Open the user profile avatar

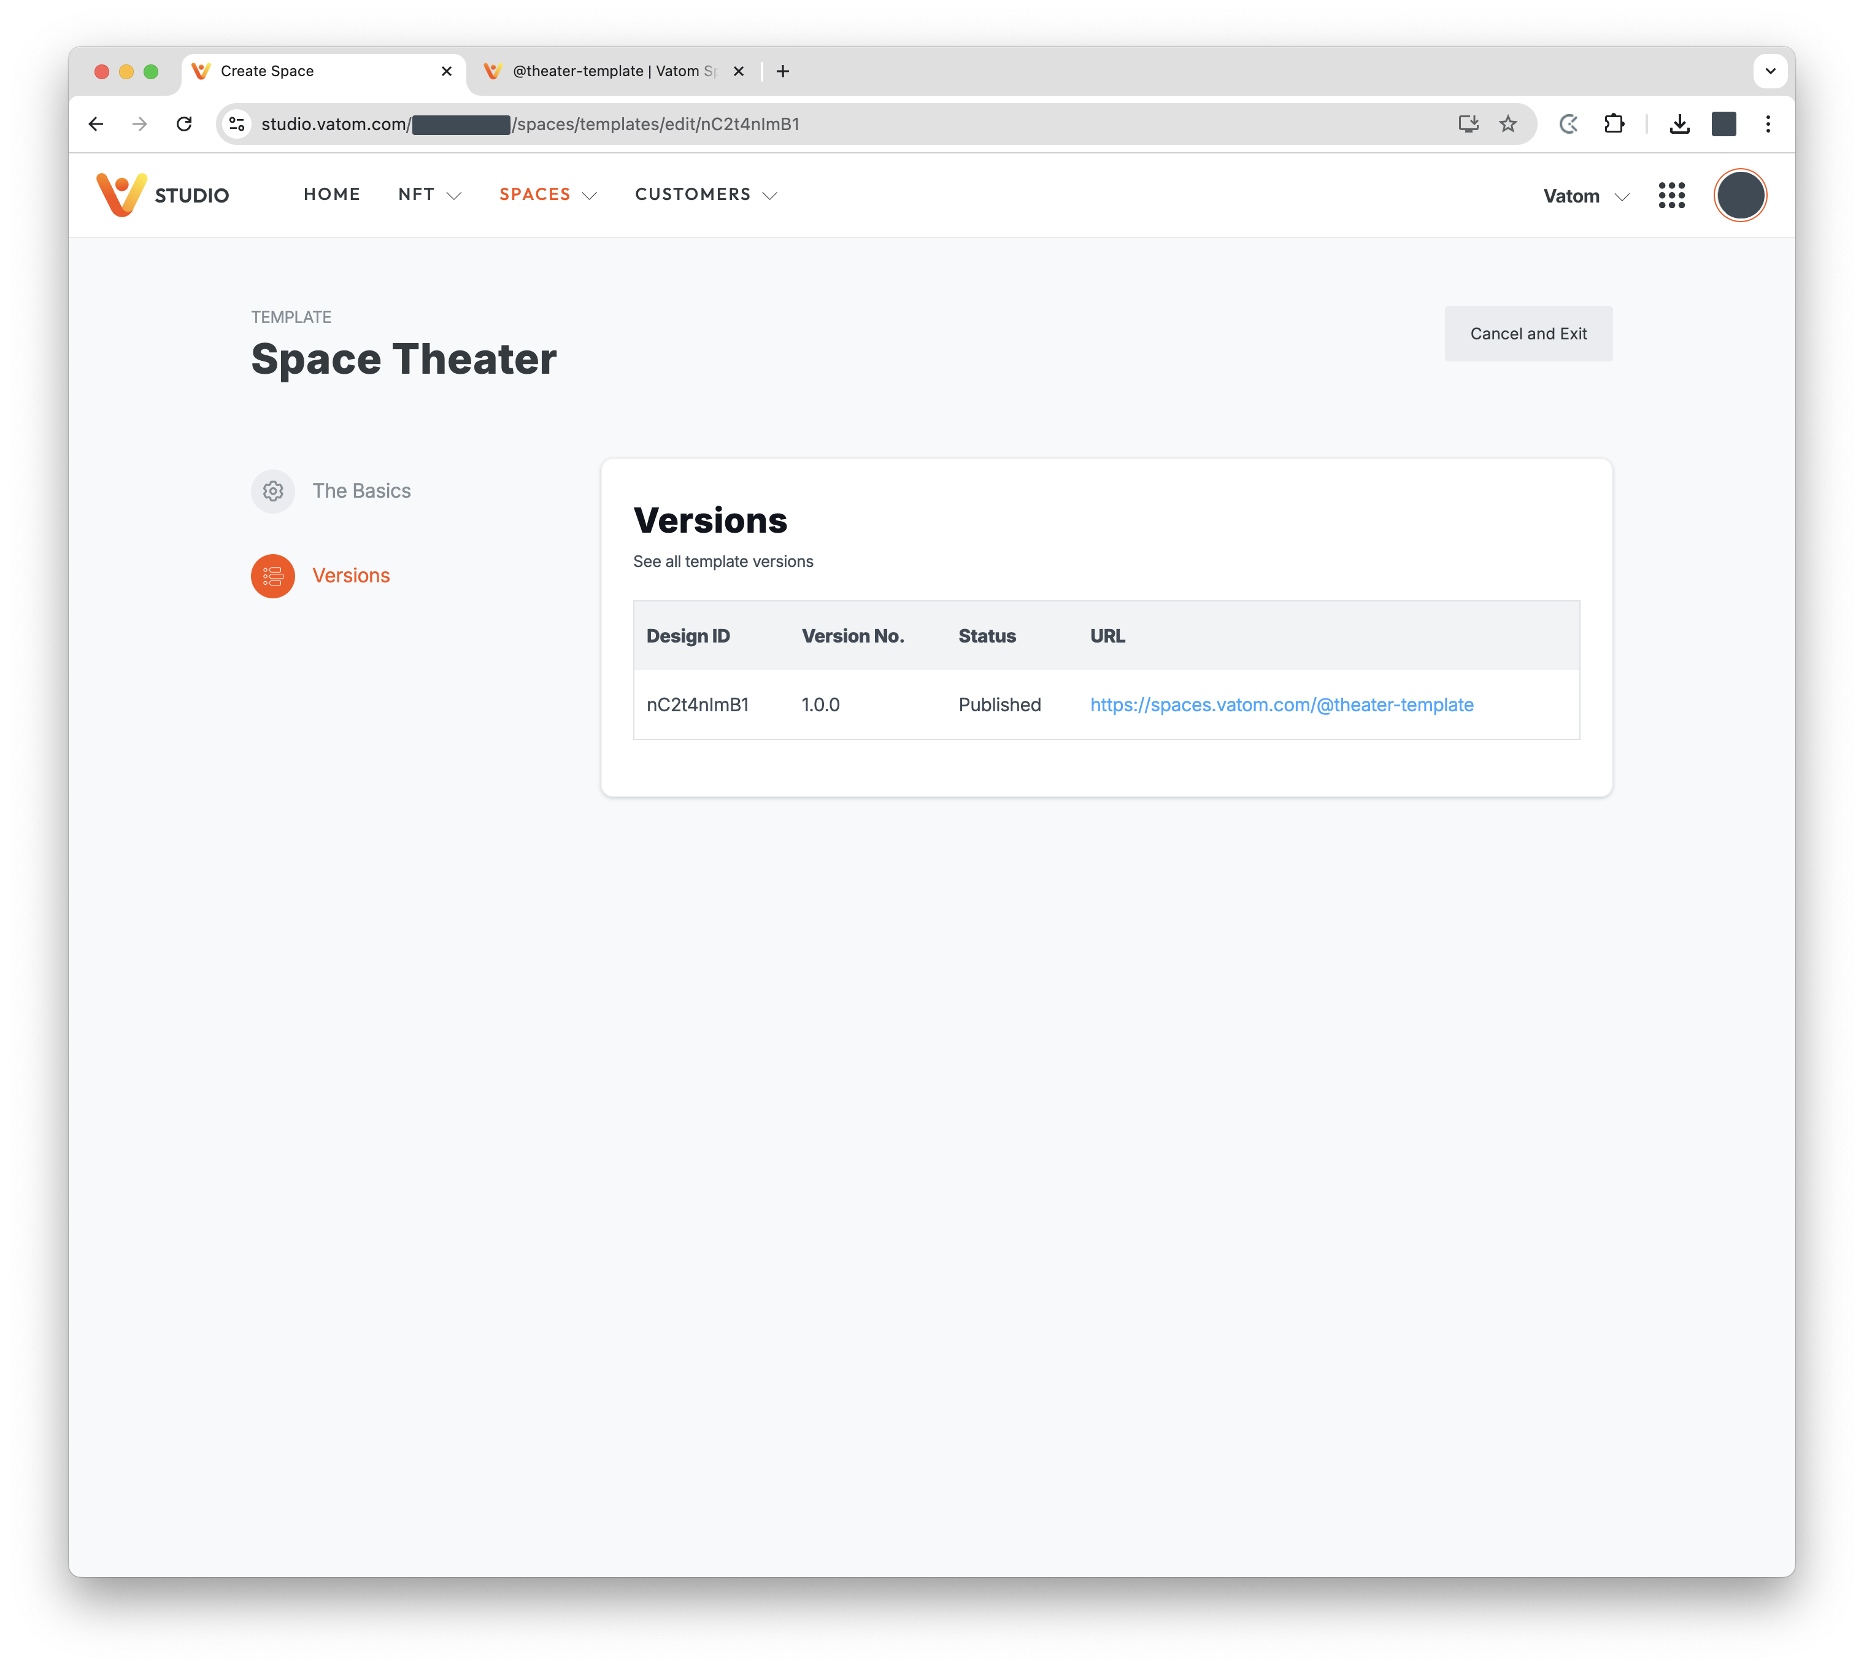coord(1739,195)
